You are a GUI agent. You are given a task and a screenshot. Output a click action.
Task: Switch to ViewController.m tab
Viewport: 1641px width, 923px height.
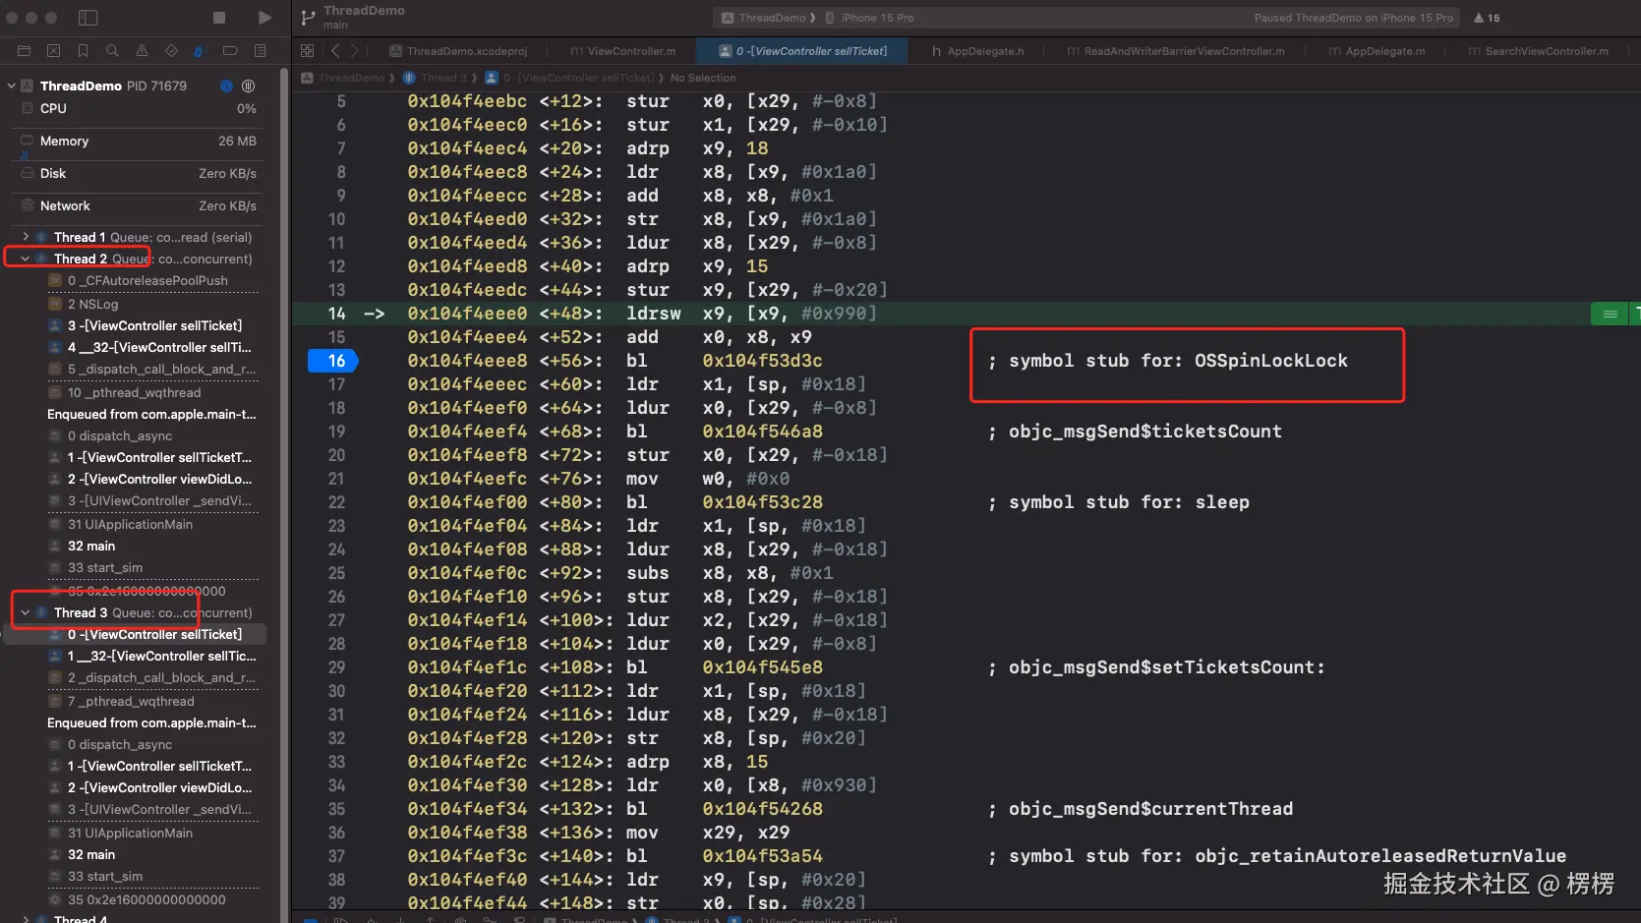click(623, 51)
